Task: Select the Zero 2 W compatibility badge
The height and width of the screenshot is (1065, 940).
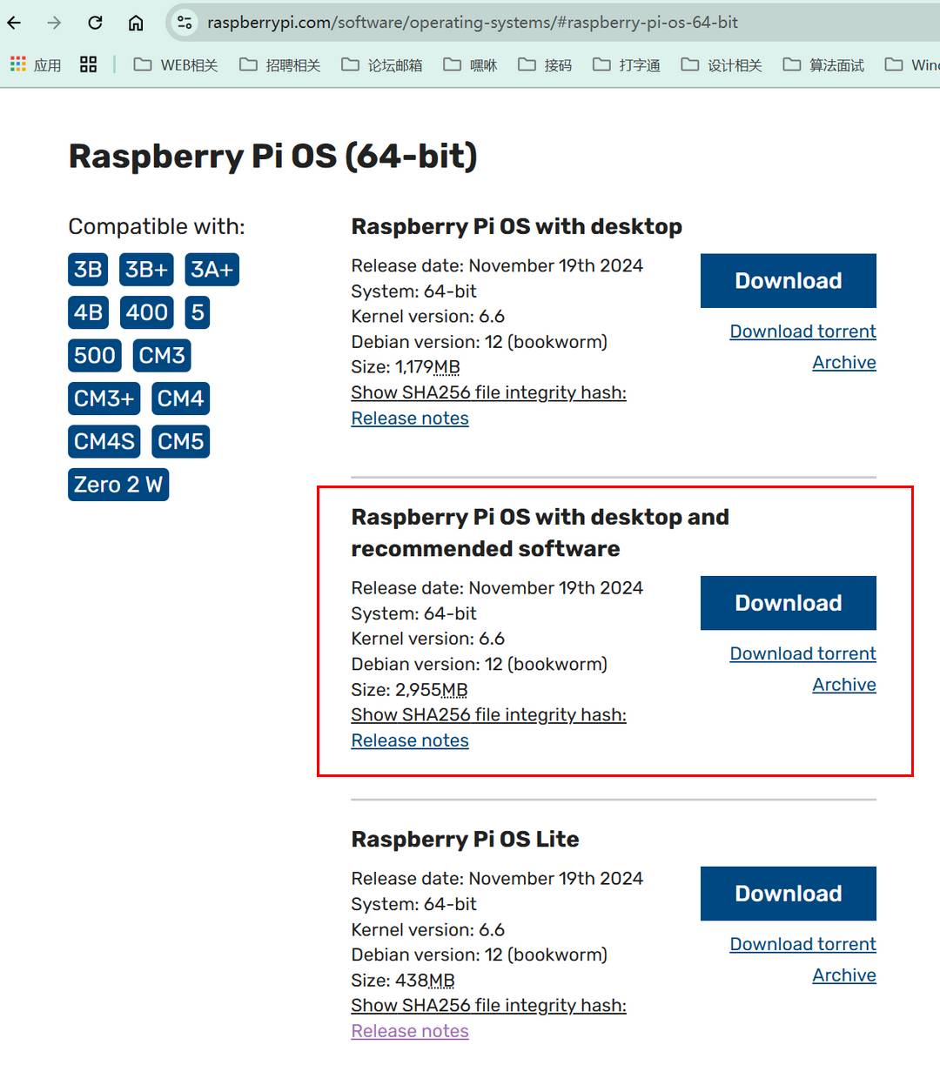Action: (118, 485)
